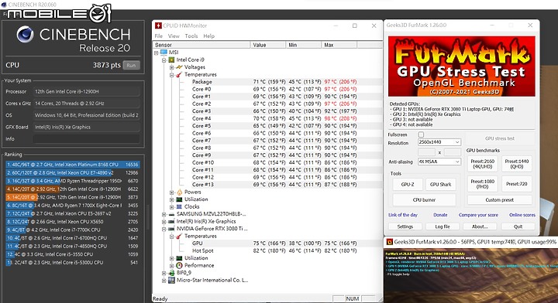Click the Quit button in FurMark

518,226
